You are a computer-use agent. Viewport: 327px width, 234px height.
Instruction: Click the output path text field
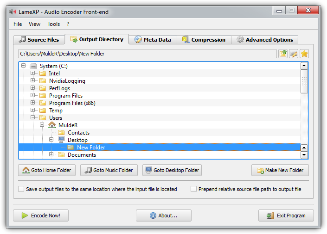pyautogui.click(x=147, y=54)
